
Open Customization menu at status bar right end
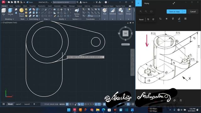click(x=133, y=104)
